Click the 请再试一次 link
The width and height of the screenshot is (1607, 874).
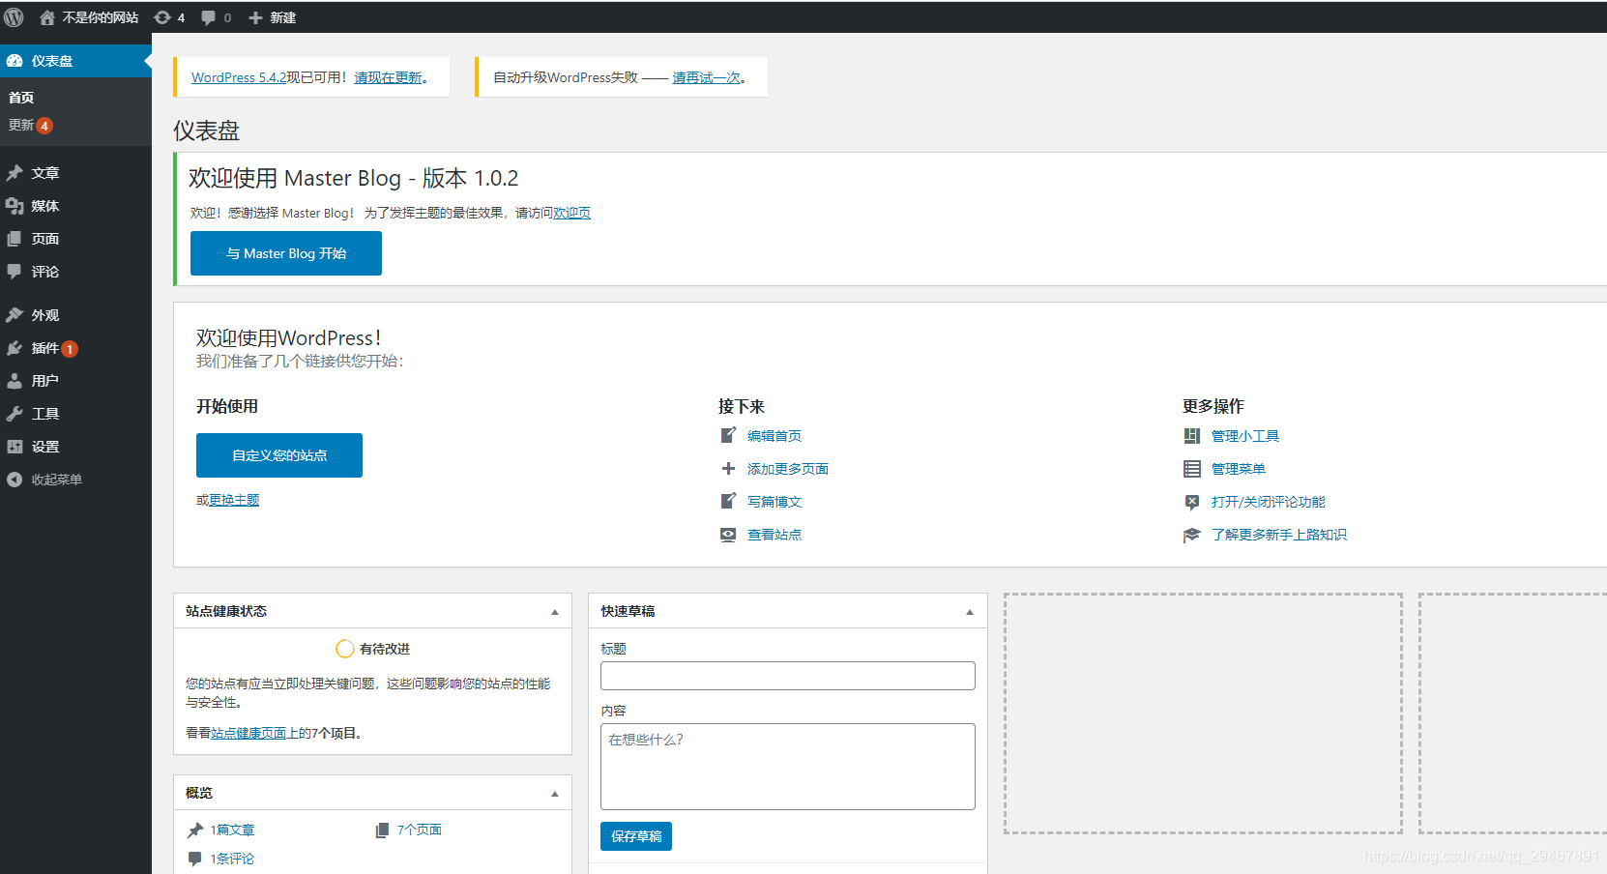706,77
